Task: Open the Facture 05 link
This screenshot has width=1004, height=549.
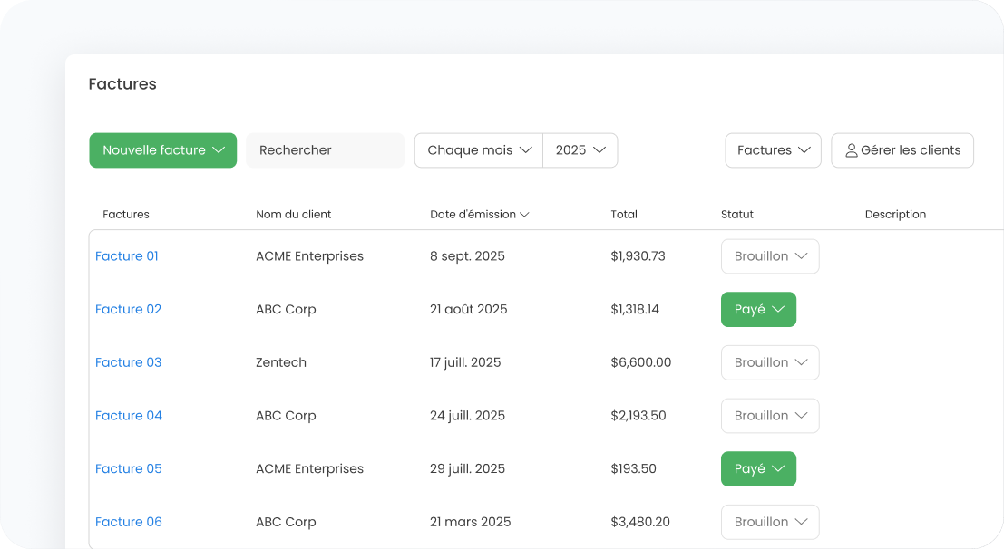Action: pyautogui.click(x=129, y=468)
